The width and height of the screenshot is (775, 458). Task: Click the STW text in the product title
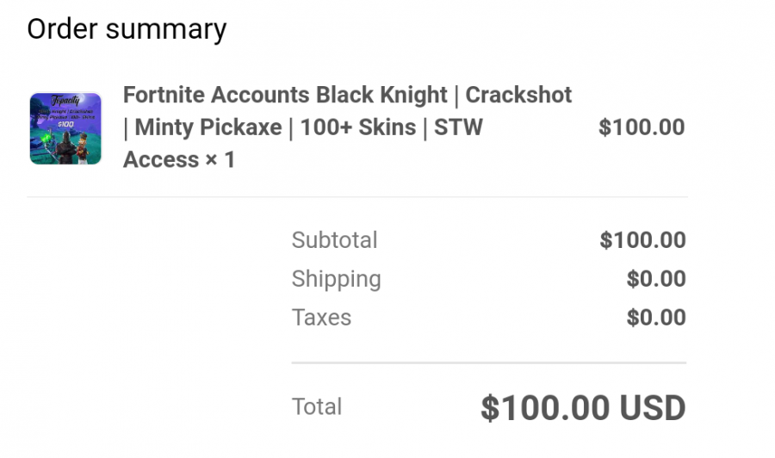tap(458, 127)
